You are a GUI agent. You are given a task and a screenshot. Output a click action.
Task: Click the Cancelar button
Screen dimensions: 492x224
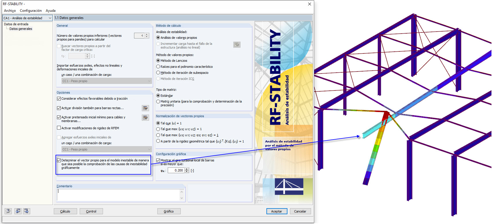pos(300,211)
